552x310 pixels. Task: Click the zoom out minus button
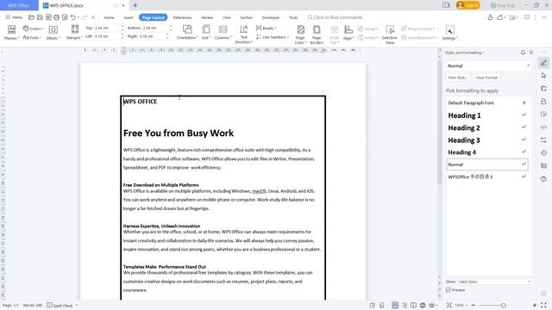(474, 305)
